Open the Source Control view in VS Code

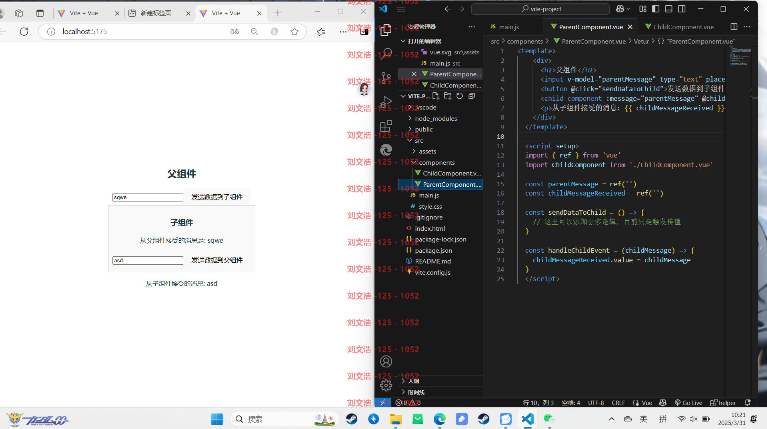(x=386, y=78)
